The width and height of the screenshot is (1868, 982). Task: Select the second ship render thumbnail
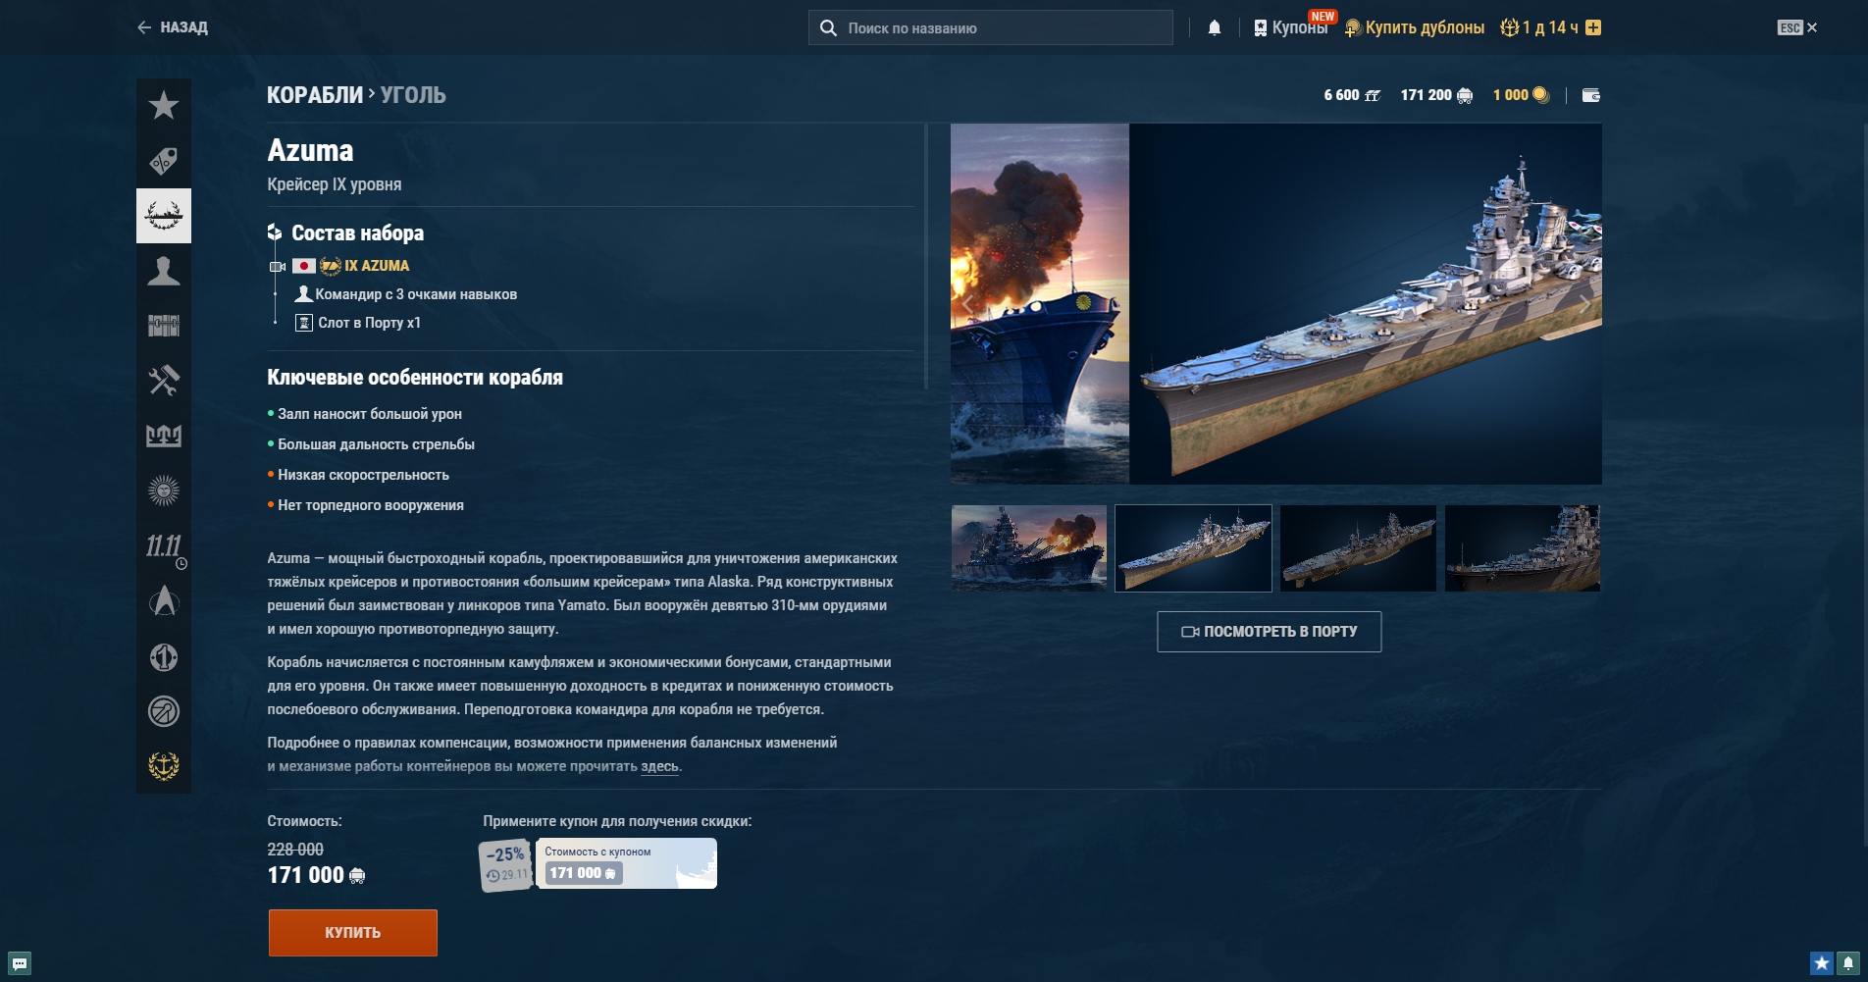tap(1193, 548)
